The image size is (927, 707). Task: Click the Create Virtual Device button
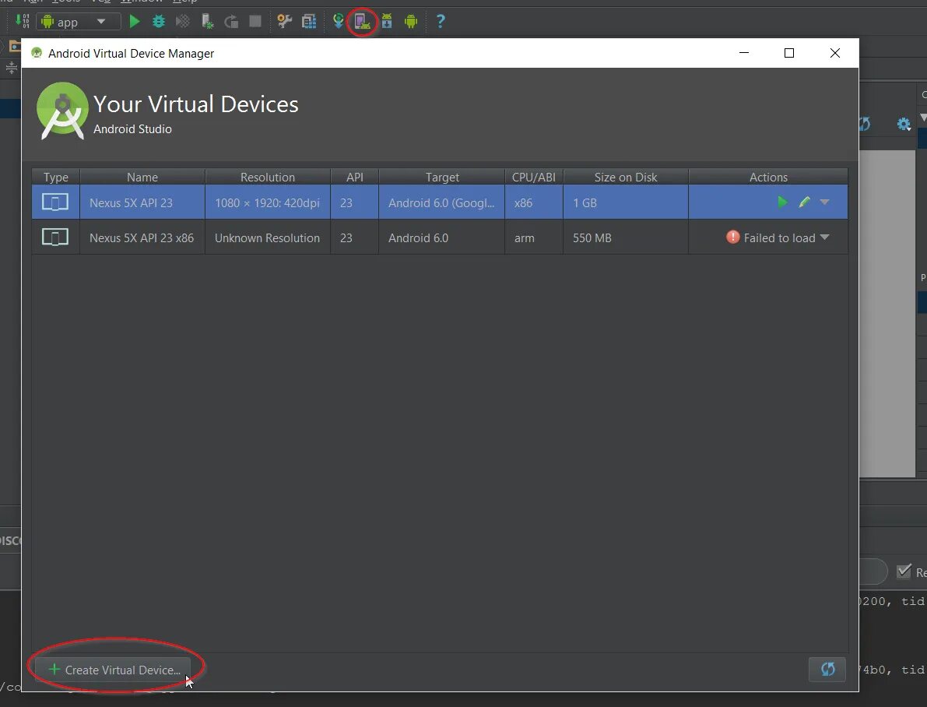[114, 670]
